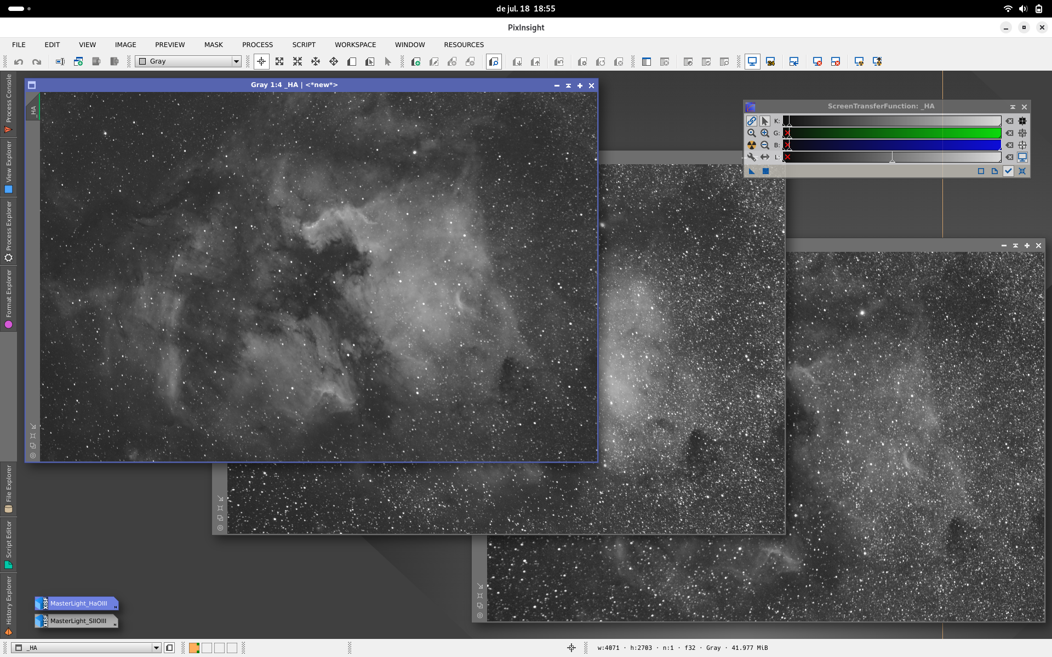Viewport: 1052px width, 657px height.
Task: Open the SCRIPT menu
Action: [304, 45]
